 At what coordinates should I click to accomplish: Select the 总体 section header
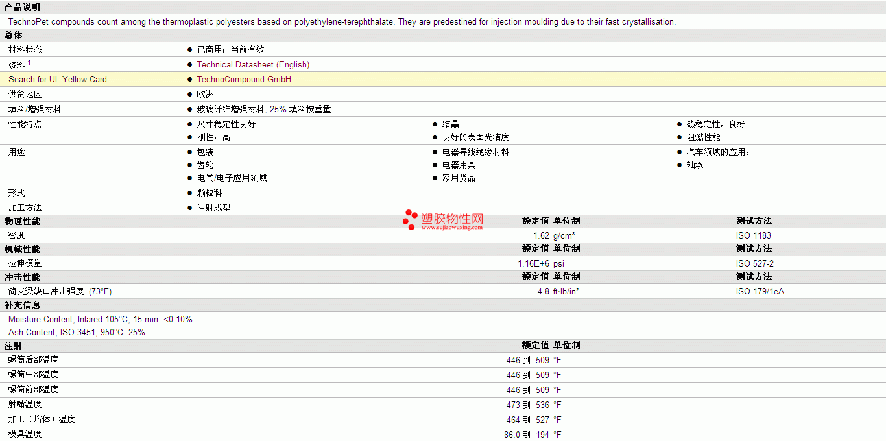(x=13, y=36)
